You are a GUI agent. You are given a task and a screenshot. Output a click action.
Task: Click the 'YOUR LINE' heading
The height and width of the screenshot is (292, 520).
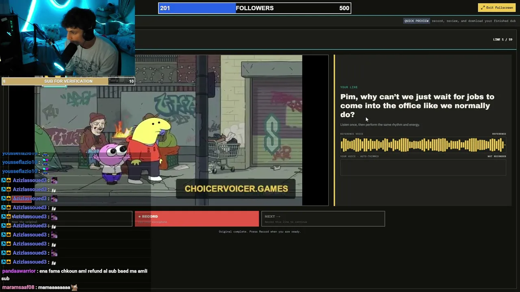pyautogui.click(x=349, y=87)
